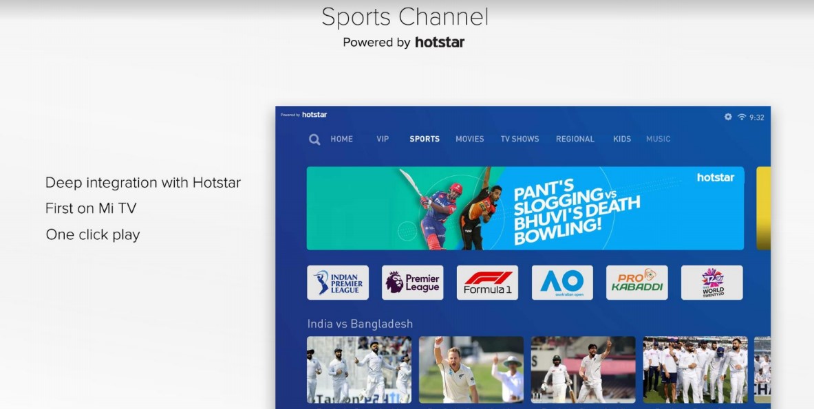Open the TV SHOWS tab
814x409 pixels.
520,139
